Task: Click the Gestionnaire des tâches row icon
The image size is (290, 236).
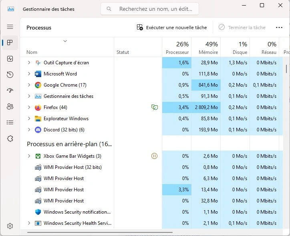Action: pos(38,96)
